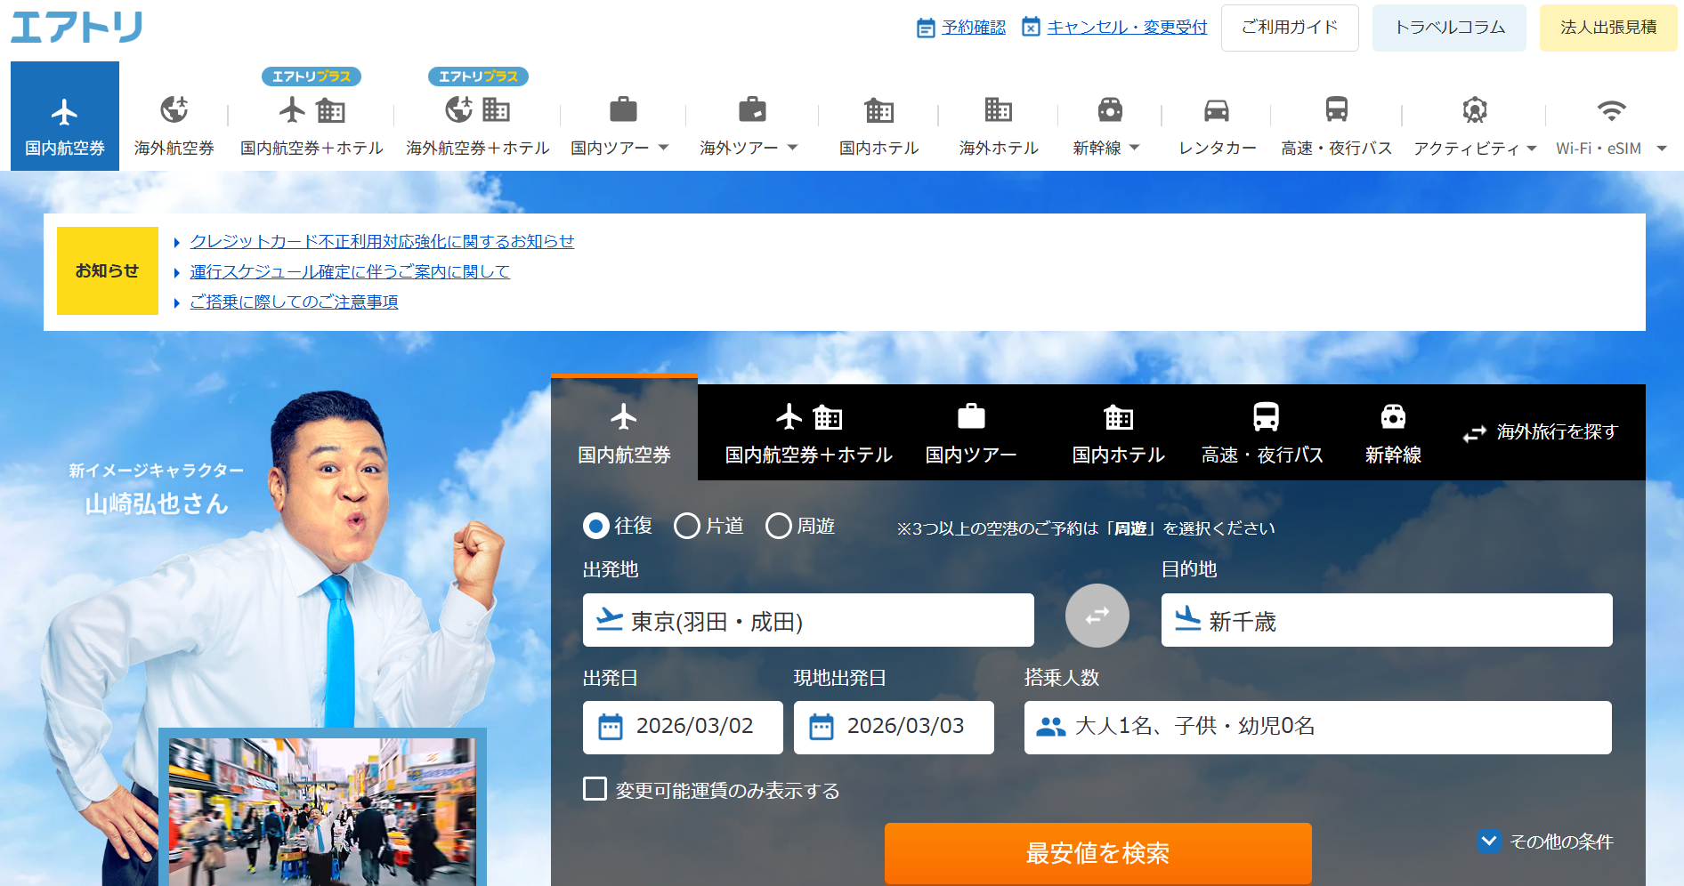
Task: Click the 新千歳 destination input field
Action: (1386, 620)
